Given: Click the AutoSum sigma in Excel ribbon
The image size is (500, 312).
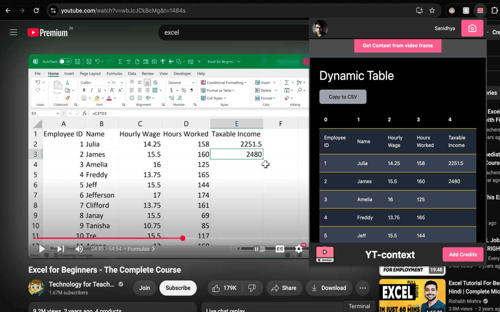Looking at the screenshot, I should (287, 83).
